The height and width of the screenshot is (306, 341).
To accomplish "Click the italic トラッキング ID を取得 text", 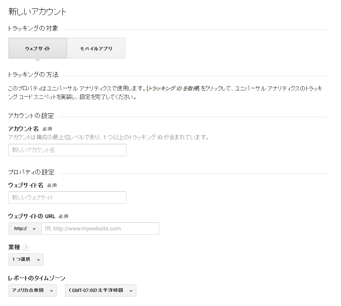I will pos(173,88).
